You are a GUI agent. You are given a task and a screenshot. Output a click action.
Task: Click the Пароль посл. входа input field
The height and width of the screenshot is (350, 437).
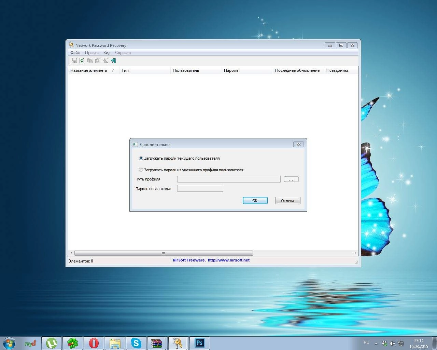pyautogui.click(x=200, y=188)
